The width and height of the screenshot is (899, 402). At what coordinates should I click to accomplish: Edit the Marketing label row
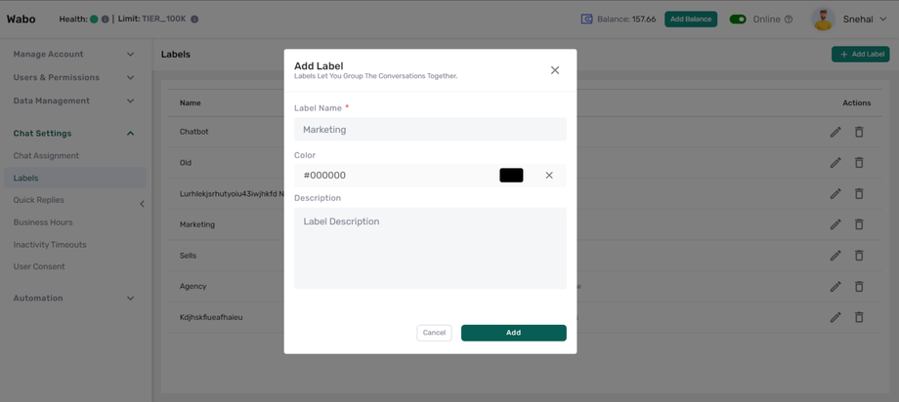[x=835, y=224]
